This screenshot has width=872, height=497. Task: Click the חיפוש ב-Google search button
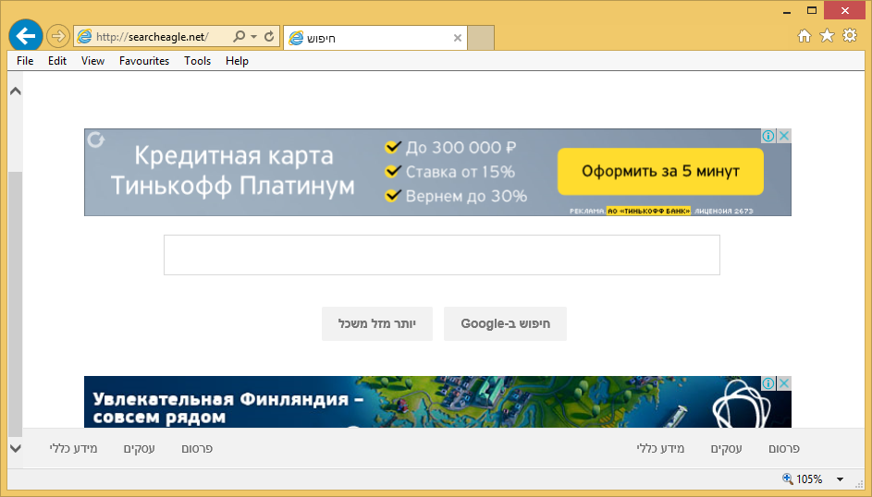505,324
